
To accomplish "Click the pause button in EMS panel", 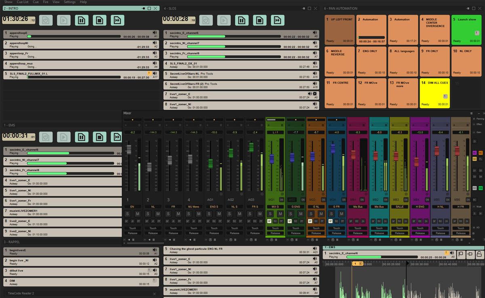I will pyautogui.click(x=81, y=137).
